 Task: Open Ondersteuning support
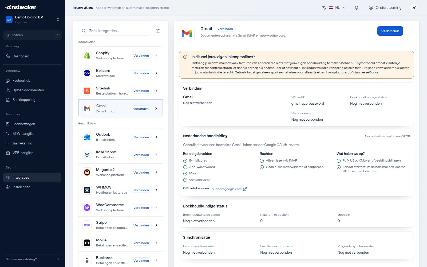(x=385, y=8)
